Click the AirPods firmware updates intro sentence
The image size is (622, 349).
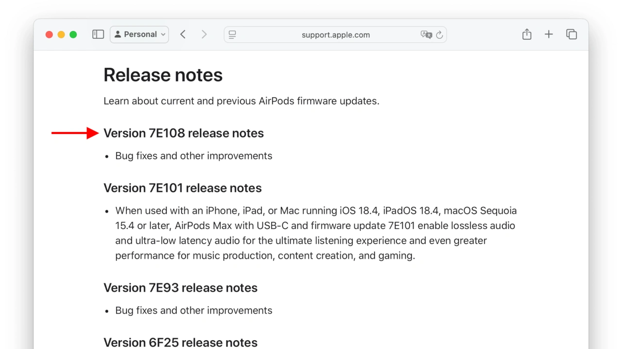point(241,101)
